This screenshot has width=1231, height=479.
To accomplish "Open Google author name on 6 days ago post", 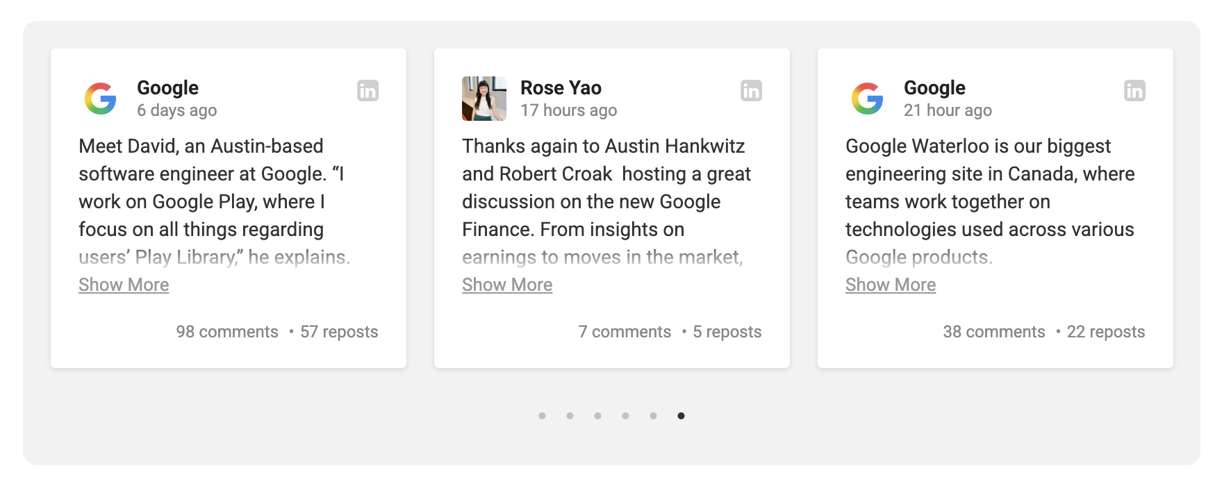I will click(x=167, y=88).
